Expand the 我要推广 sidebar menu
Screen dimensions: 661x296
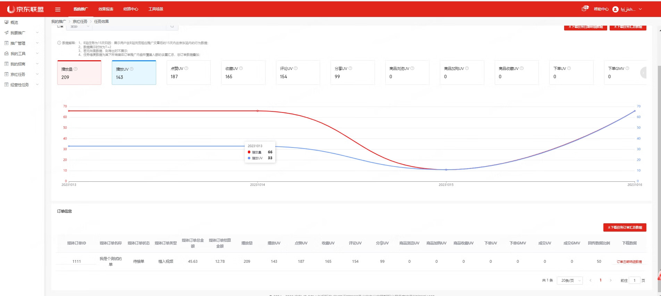(22, 33)
